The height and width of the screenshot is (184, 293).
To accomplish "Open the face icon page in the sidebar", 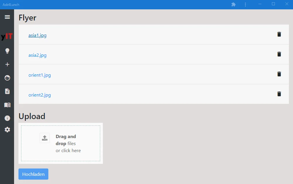I will click(x=7, y=78).
